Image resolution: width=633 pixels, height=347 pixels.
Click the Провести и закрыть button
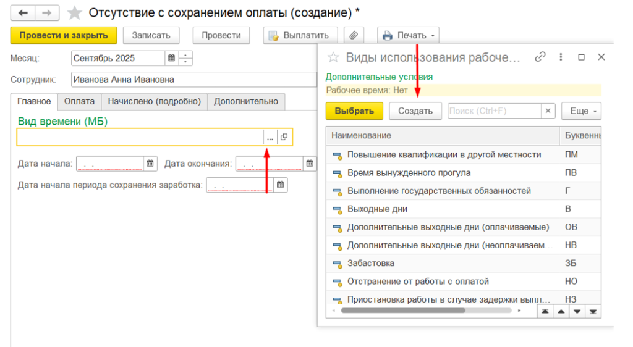63,35
